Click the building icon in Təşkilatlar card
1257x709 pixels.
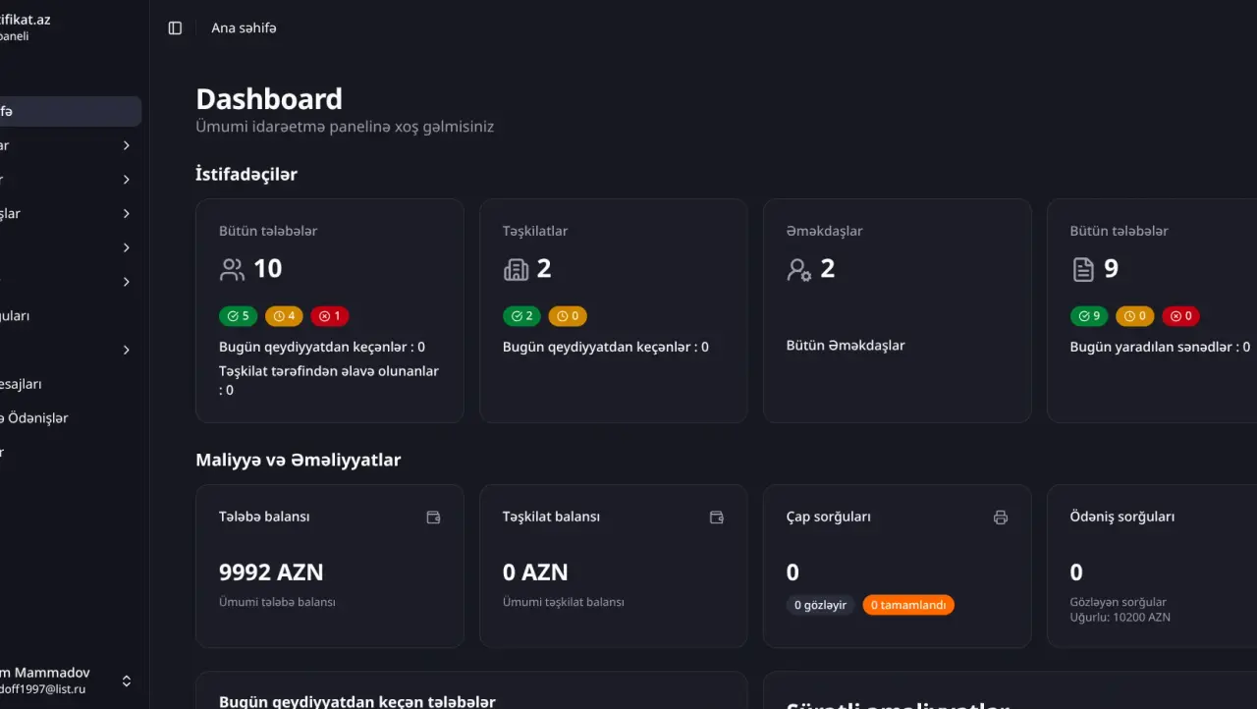pos(516,269)
